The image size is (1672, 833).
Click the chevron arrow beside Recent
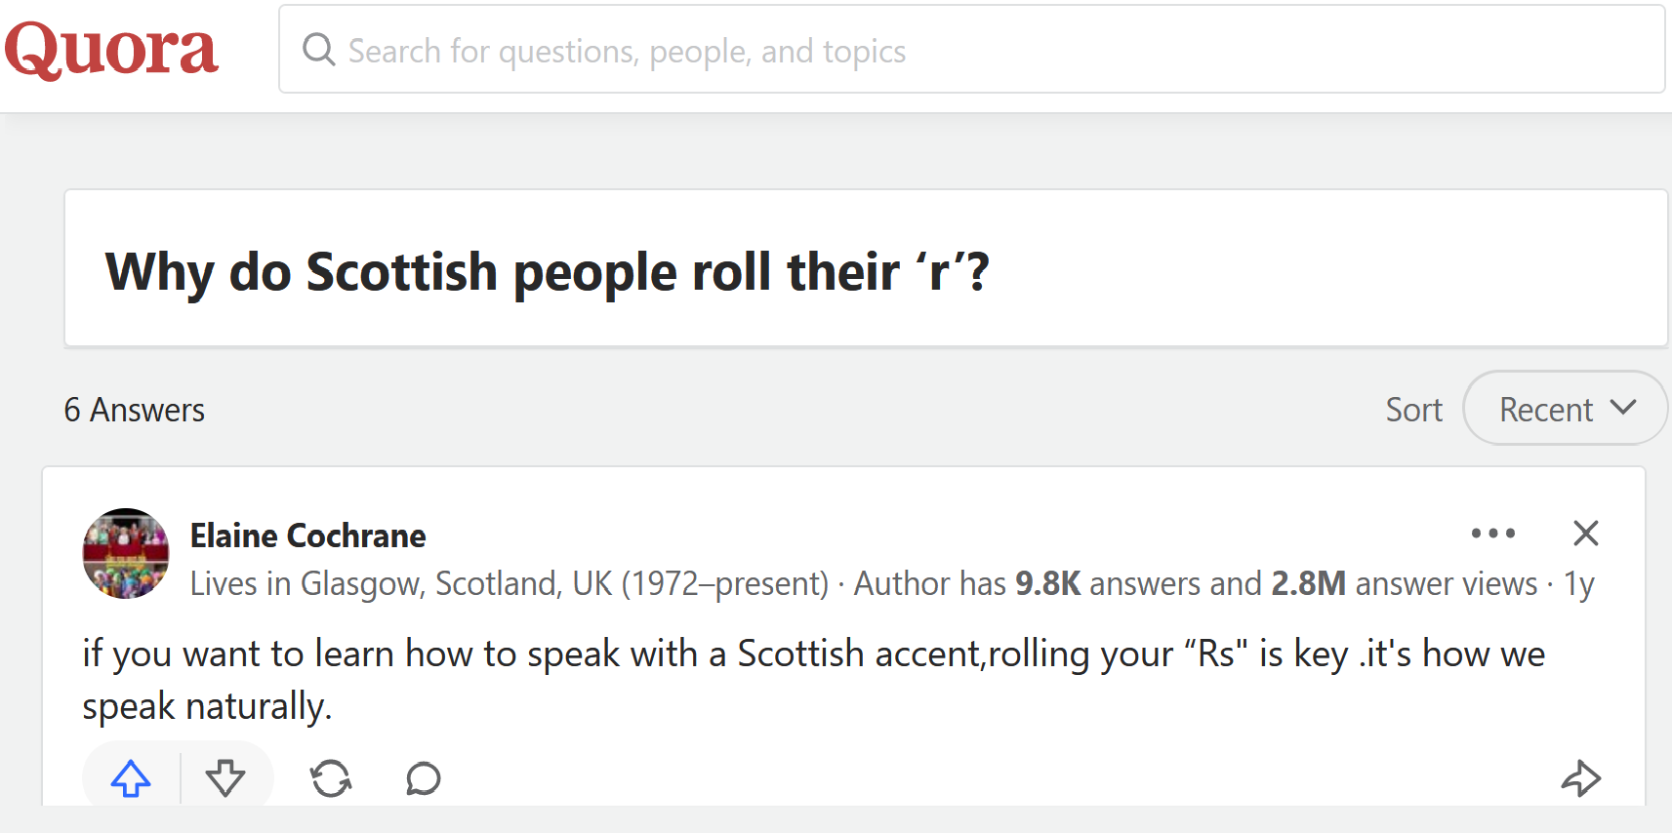pyautogui.click(x=1623, y=408)
